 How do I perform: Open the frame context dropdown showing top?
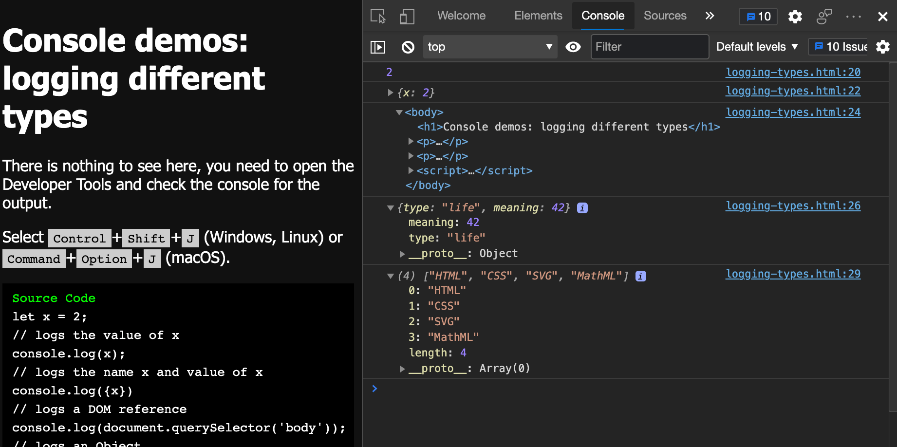click(490, 47)
